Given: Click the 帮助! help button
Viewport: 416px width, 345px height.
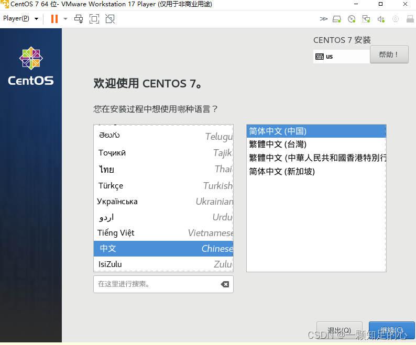Looking at the screenshot, I should click(389, 54).
